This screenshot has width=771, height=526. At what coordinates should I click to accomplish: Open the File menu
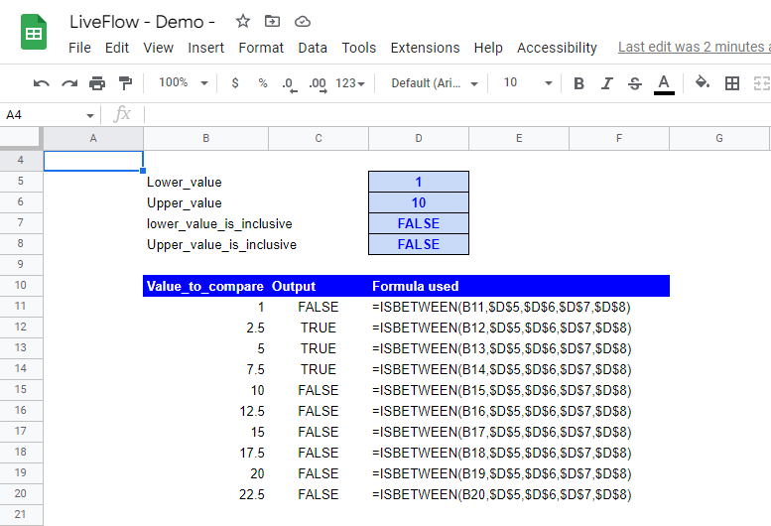79,48
